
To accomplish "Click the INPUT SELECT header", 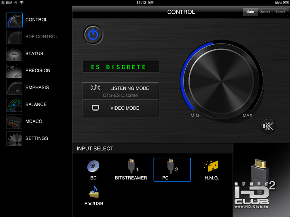I will 95,148.
